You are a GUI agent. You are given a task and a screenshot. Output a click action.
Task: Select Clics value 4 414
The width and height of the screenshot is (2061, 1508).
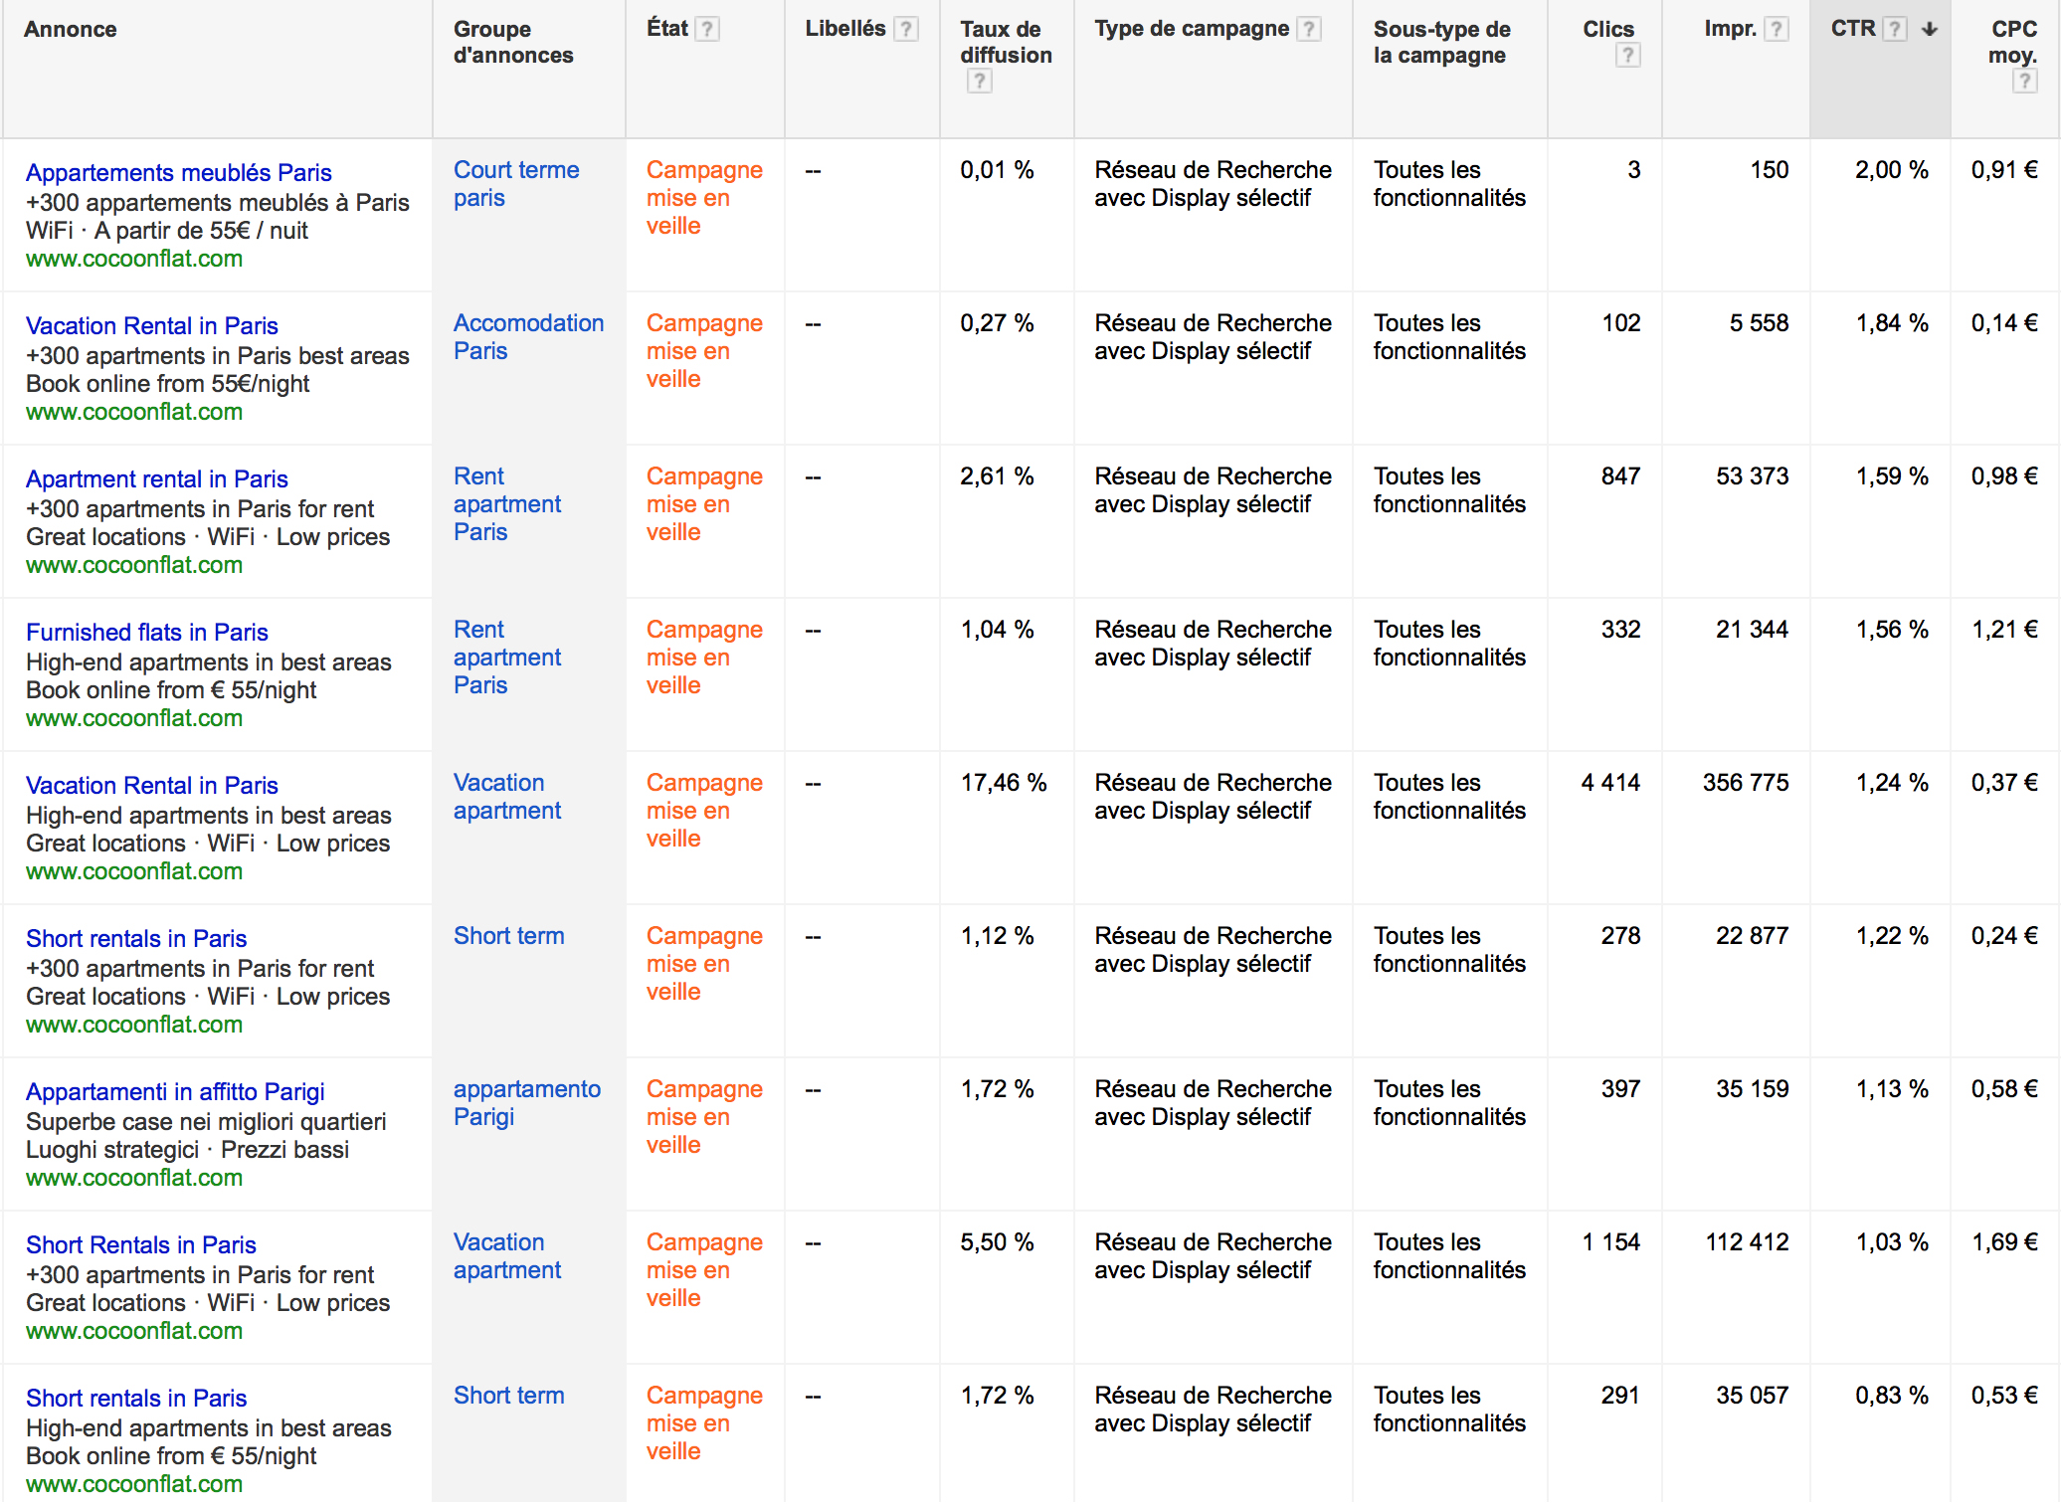1610,783
